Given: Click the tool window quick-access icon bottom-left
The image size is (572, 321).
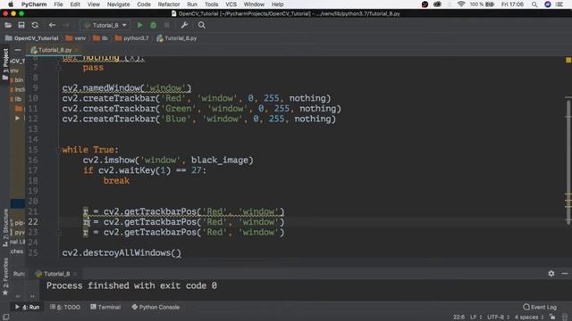Looking at the screenshot, I should (6, 317).
